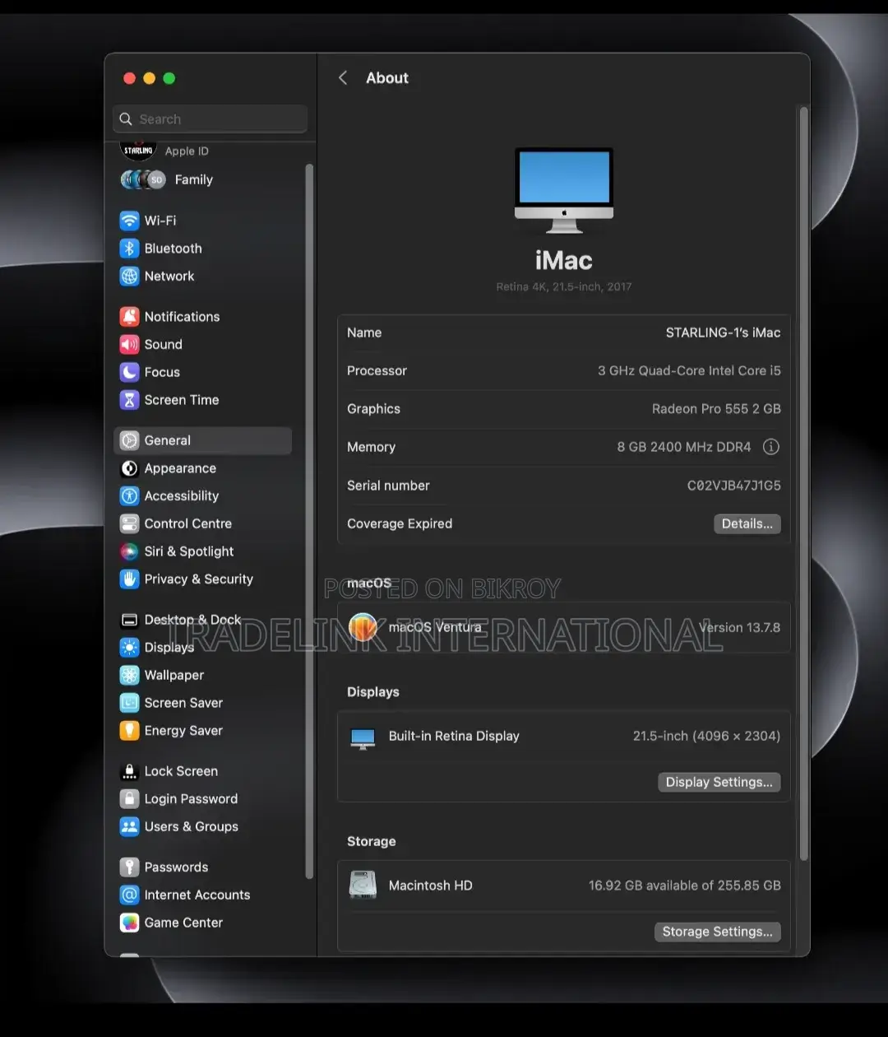Open Lock Screen settings
Image resolution: width=888 pixels, height=1037 pixels.
[202, 771]
